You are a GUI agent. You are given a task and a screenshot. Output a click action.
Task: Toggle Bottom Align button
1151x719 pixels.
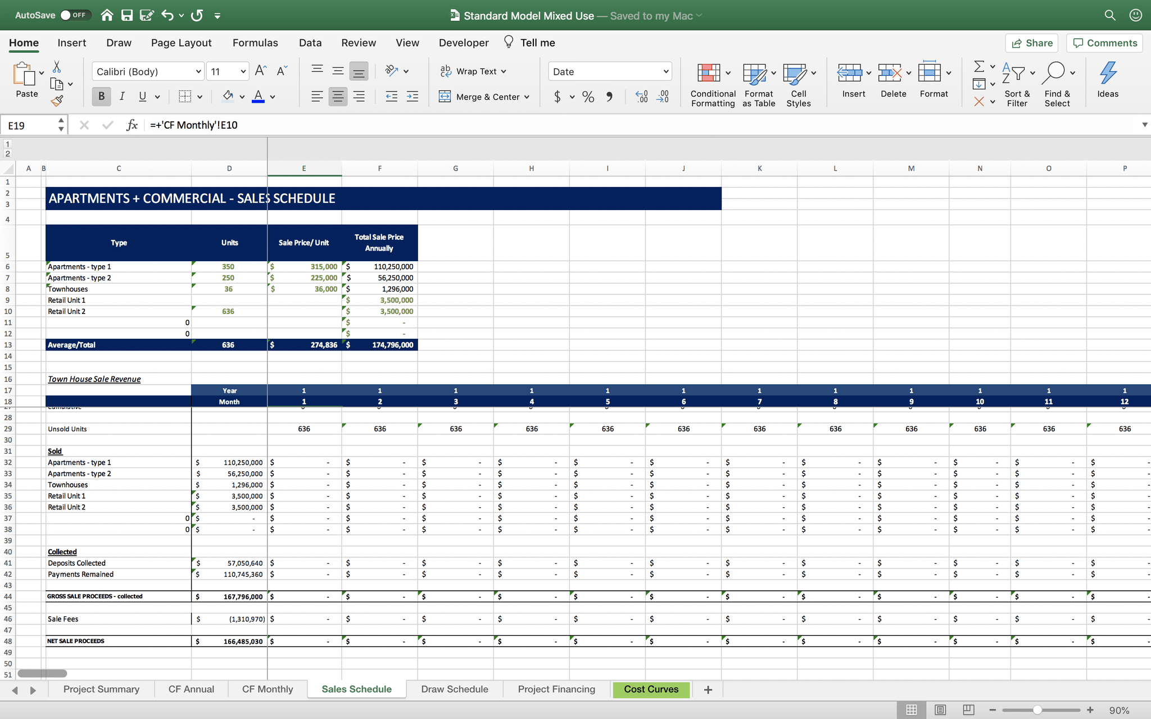tap(359, 71)
